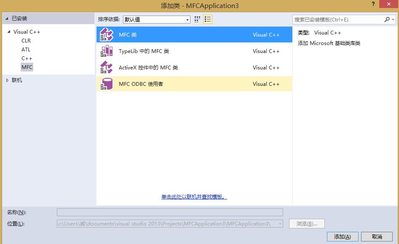Switch to small icons grid view
The width and height of the screenshot is (399, 244).
[x=197, y=20]
